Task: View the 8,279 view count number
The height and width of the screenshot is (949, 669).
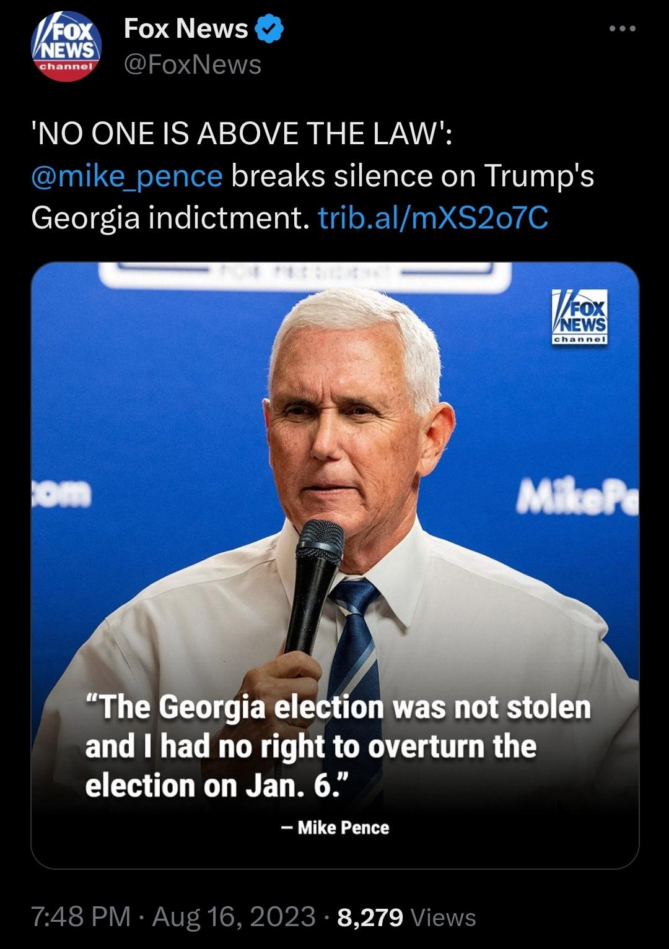Action: coord(370,917)
